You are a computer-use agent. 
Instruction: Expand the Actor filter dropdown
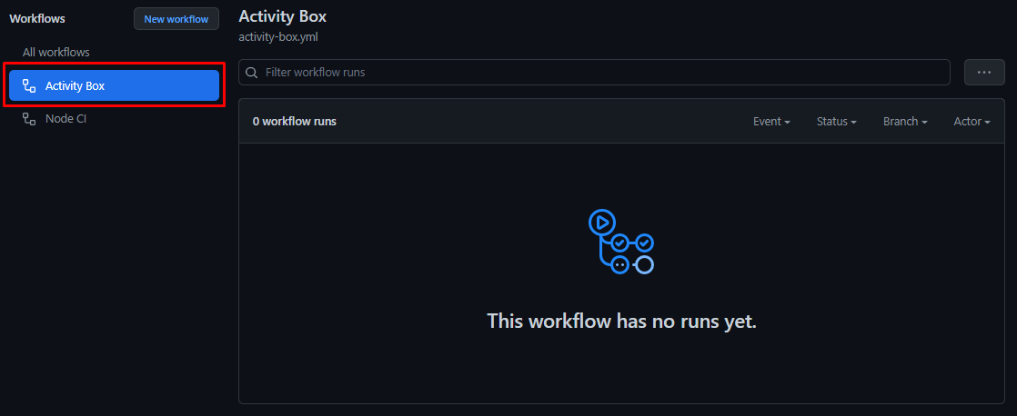pyautogui.click(x=972, y=121)
